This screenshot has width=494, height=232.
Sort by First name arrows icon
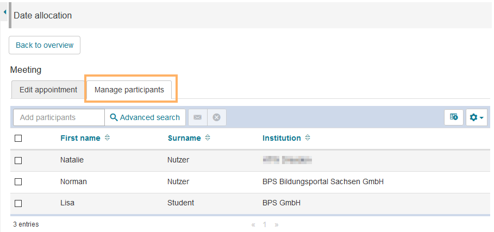click(x=107, y=138)
